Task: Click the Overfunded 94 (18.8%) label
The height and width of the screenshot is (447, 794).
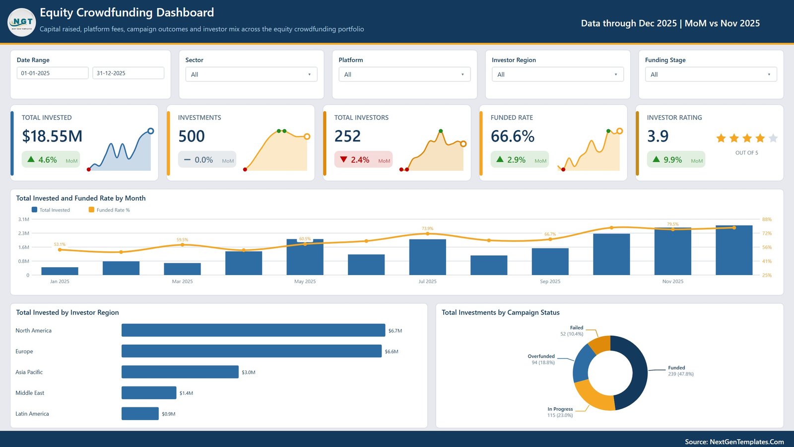Action: click(541, 360)
